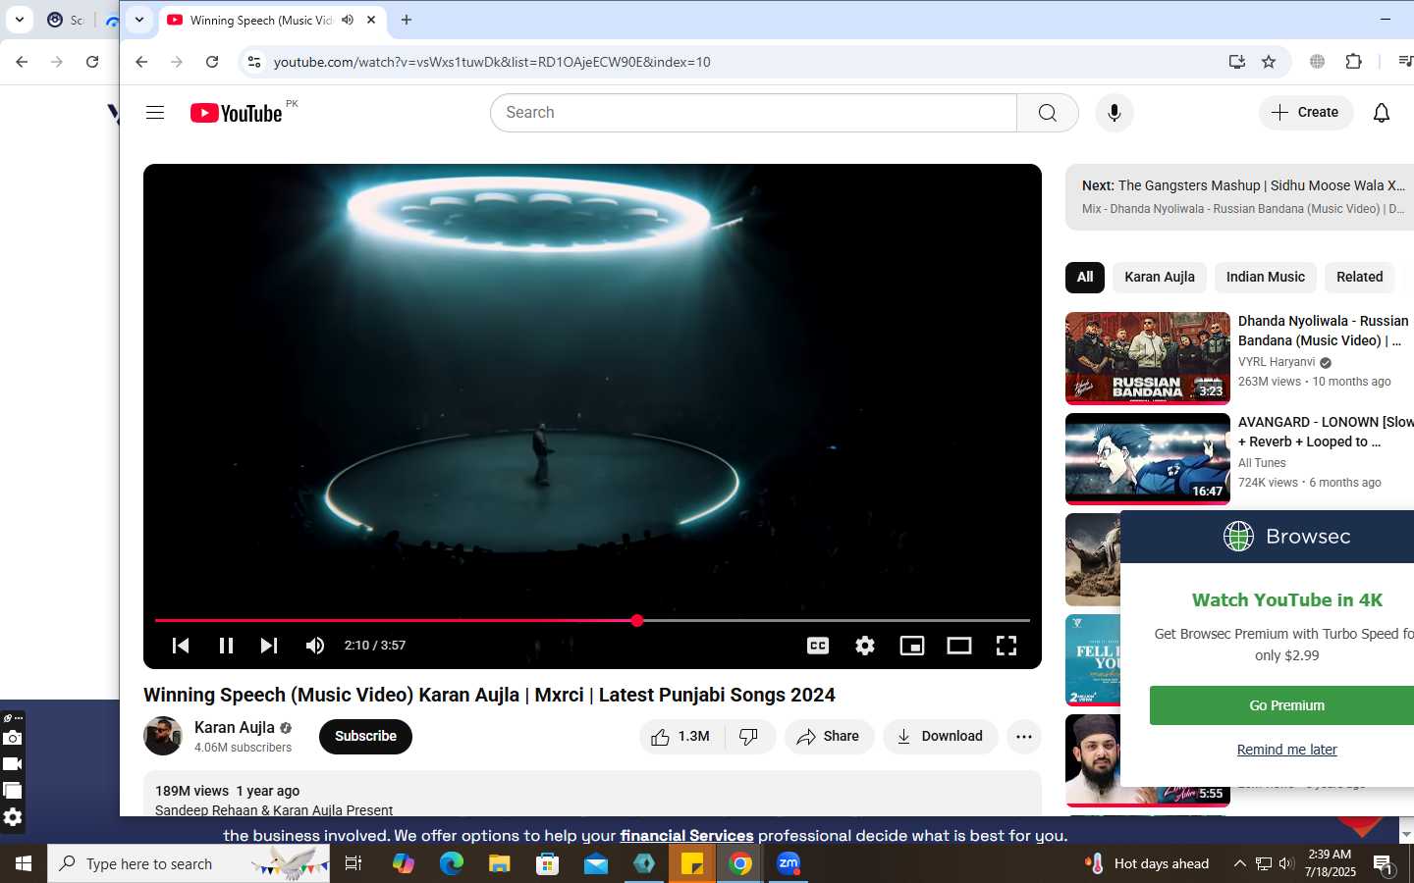This screenshot has height=883, width=1414.
Task: Switch to miniplayer mode
Action: [912, 646]
